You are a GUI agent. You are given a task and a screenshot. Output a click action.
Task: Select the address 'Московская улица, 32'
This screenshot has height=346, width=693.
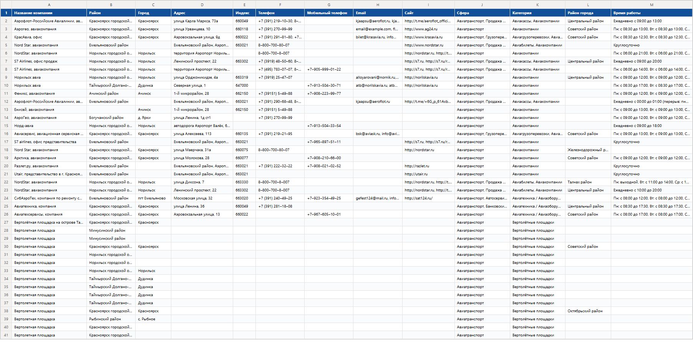click(202, 198)
